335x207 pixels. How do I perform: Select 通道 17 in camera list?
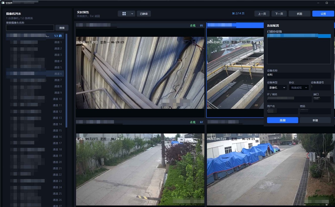point(35,143)
